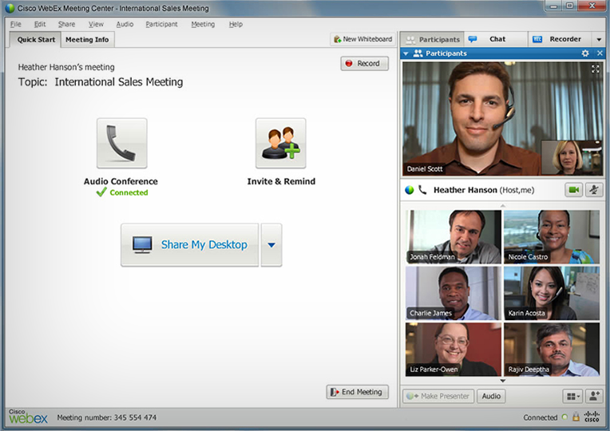This screenshot has width=610, height=431.
Task: Toggle Heather Hanson's video camera button
Action: tap(573, 190)
